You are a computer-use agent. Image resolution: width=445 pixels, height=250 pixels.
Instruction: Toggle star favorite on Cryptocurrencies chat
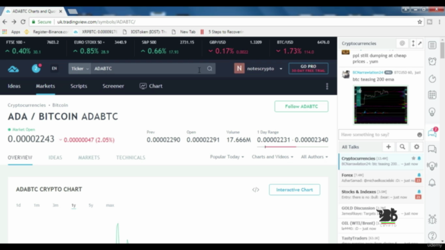click(414, 158)
